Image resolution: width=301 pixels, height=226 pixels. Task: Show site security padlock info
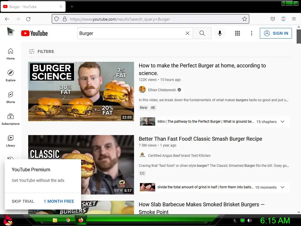click(x=65, y=19)
